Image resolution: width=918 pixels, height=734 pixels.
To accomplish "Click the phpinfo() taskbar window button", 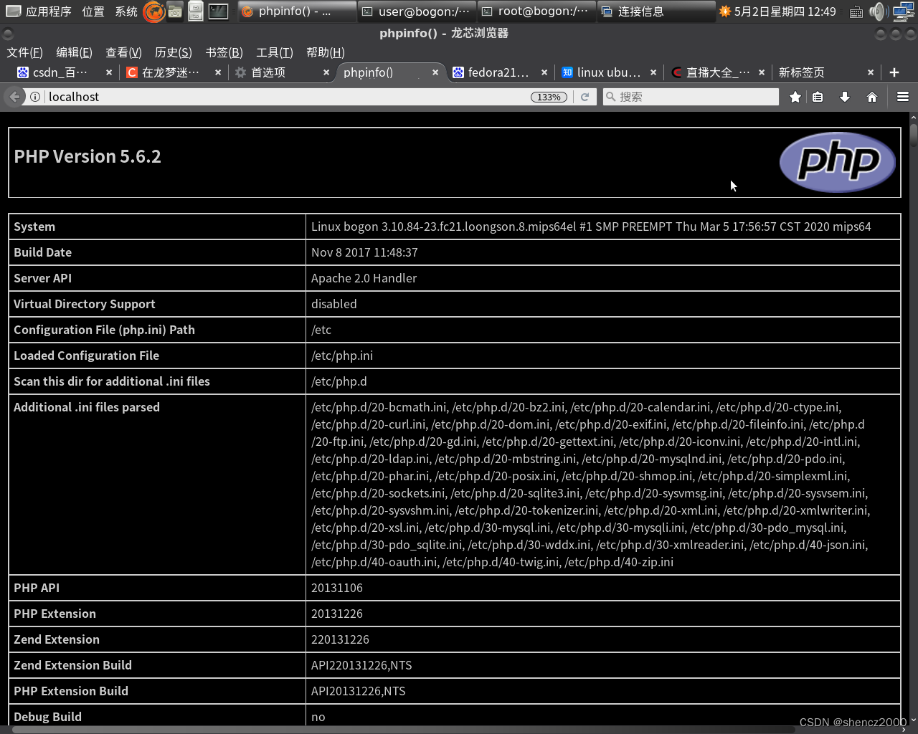I will pos(297,11).
